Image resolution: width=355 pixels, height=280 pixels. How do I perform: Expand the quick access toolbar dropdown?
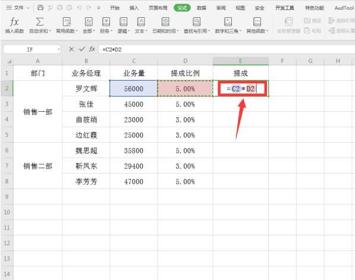(99, 8)
